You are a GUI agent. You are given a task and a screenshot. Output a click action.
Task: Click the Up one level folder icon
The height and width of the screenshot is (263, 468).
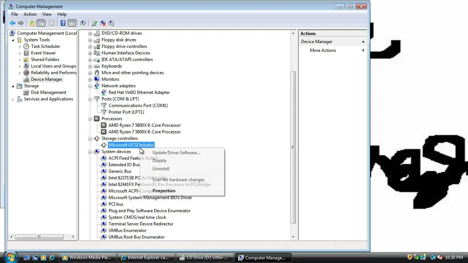(x=32, y=23)
